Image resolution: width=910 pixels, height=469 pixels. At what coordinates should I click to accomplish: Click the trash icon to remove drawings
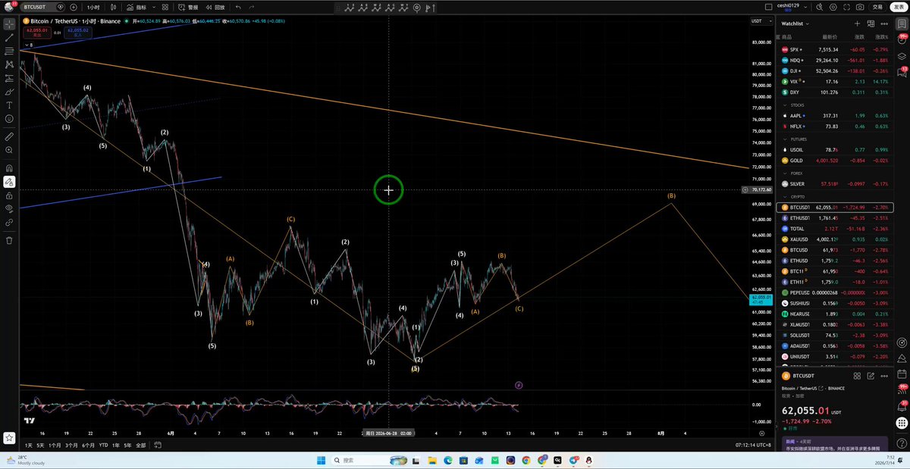(x=9, y=240)
